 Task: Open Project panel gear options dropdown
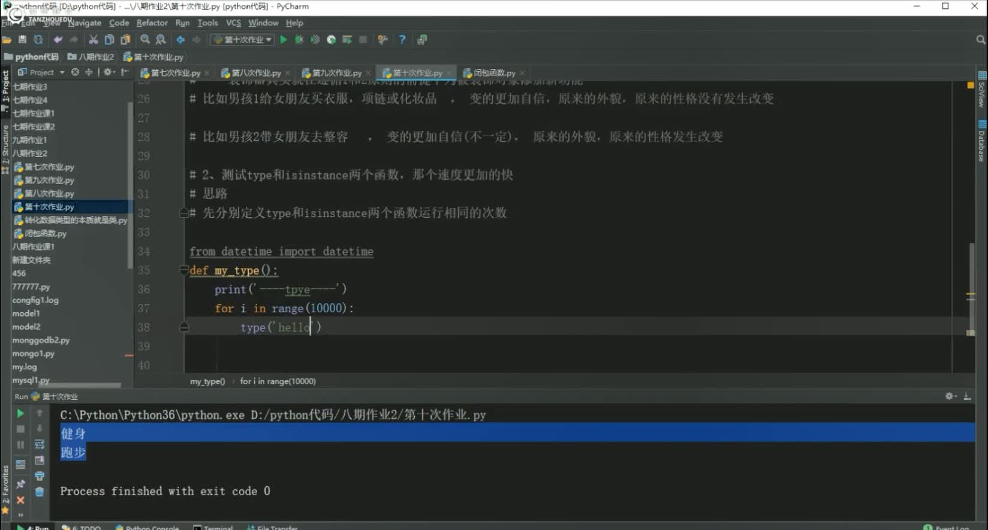[109, 72]
